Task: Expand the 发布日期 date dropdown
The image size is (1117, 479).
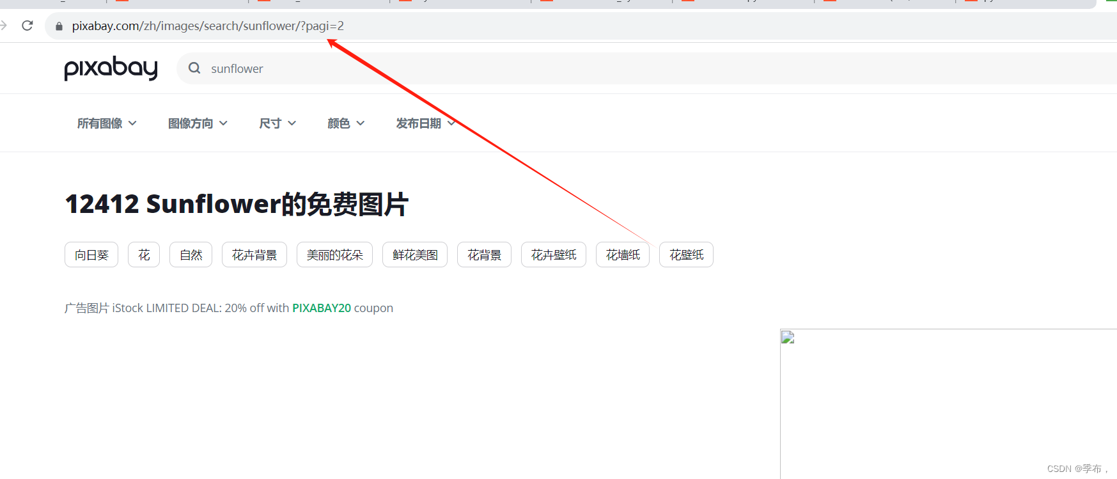Action: pyautogui.click(x=426, y=123)
